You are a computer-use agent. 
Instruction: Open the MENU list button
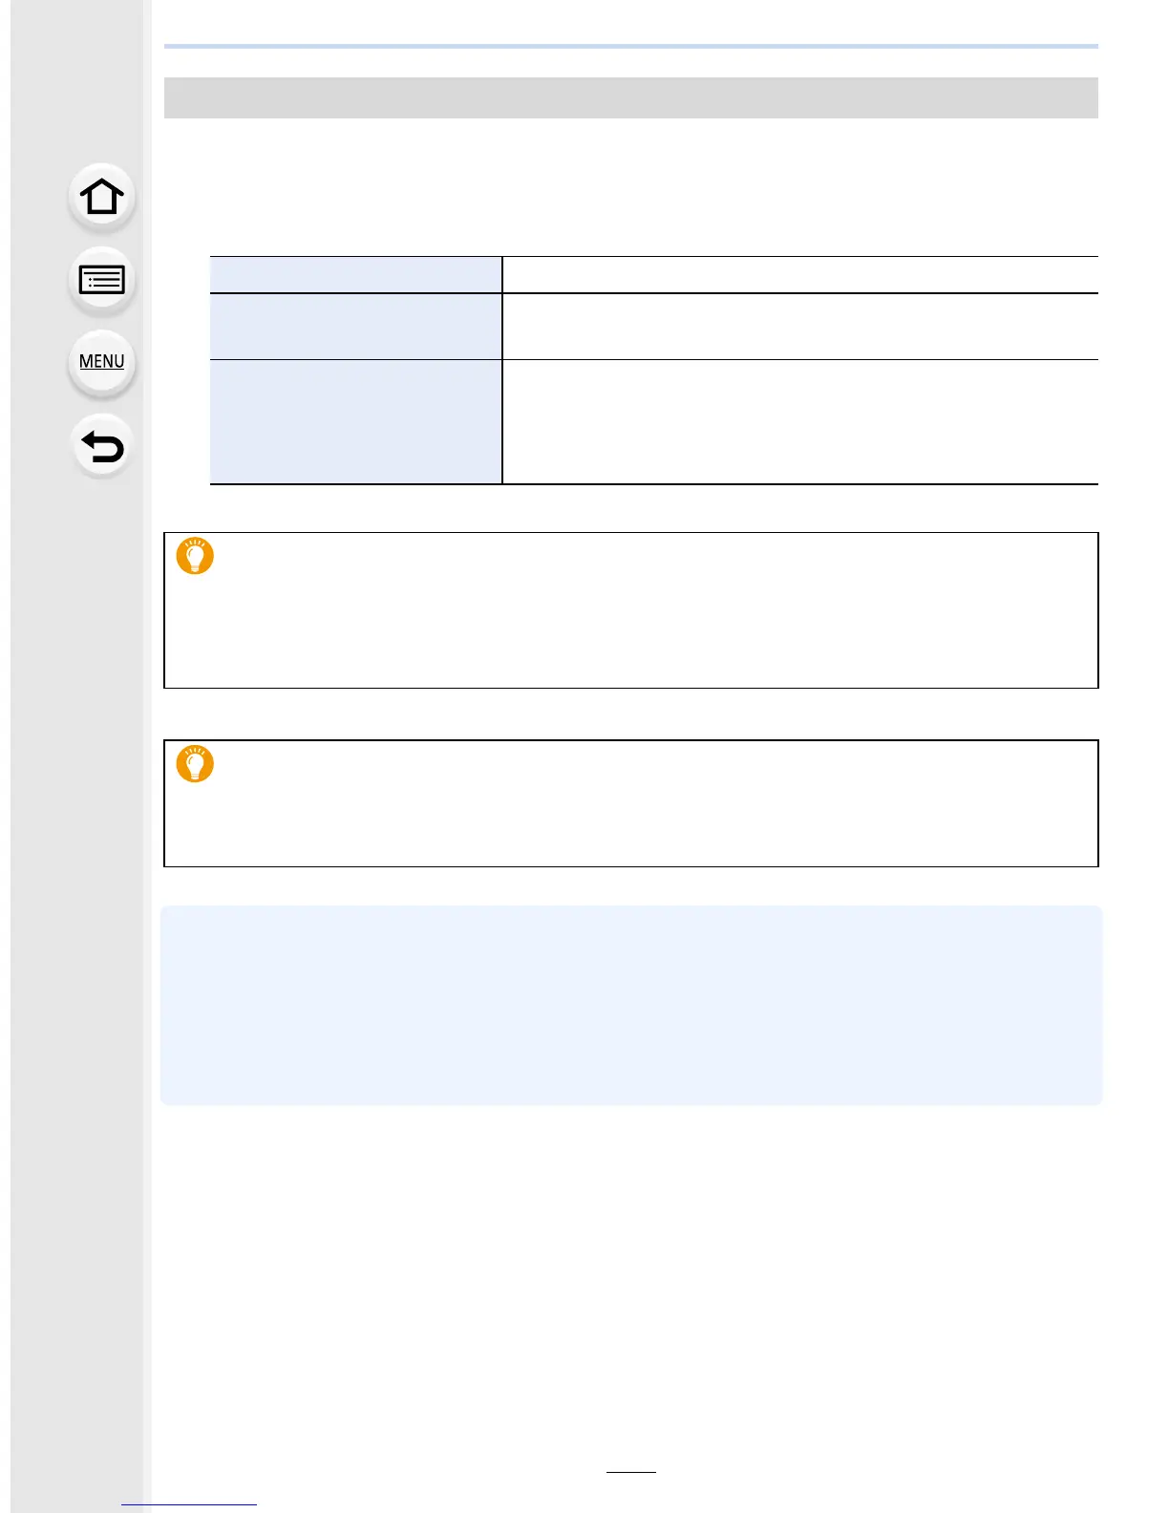point(101,362)
